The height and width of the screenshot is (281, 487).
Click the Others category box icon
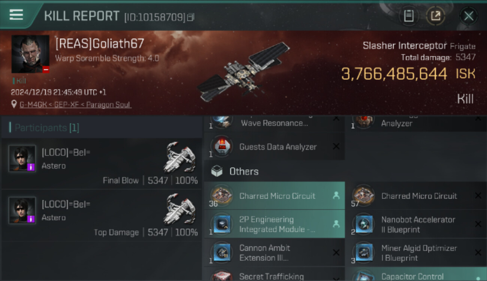click(x=217, y=171)
